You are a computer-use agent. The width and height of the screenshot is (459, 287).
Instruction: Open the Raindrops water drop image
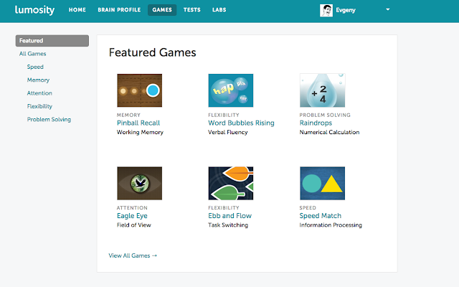(322, 90)
